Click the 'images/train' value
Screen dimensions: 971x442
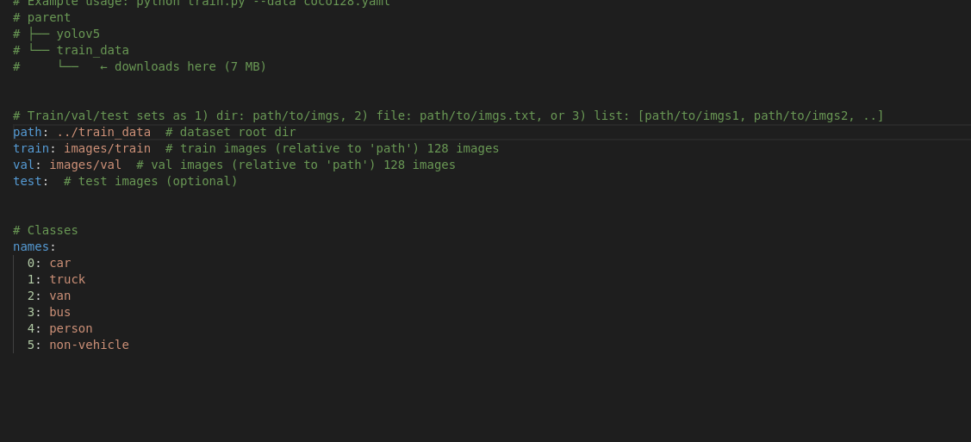(x=107, y=148)
